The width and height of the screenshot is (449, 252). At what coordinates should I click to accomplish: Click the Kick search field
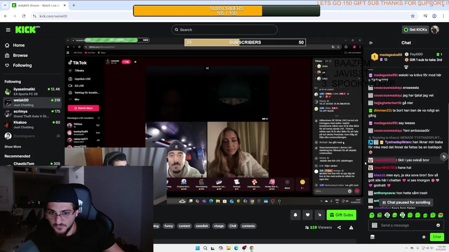pos(224,30)
